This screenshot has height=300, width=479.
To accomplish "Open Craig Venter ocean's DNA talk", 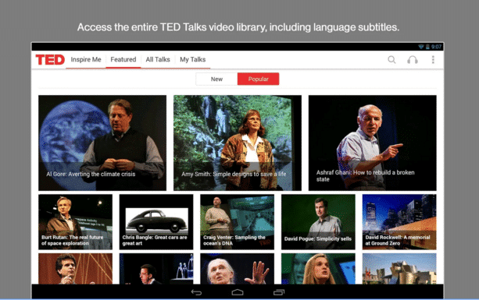I will coord(237,222).
